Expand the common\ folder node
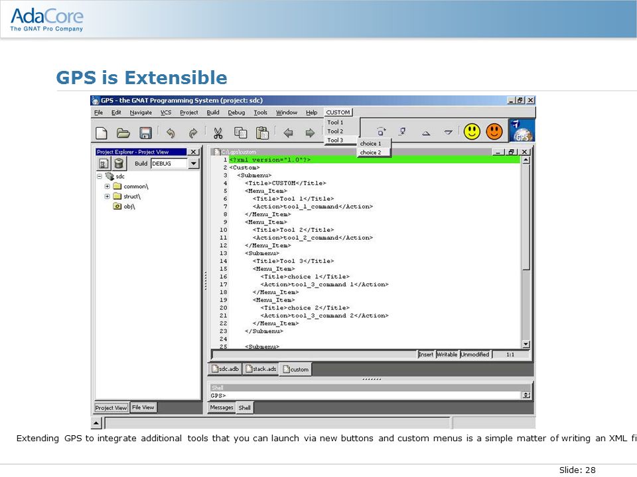The image size is (637, 477). coord(107,187)
